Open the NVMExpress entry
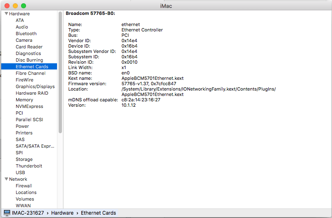 pos(29,106)
